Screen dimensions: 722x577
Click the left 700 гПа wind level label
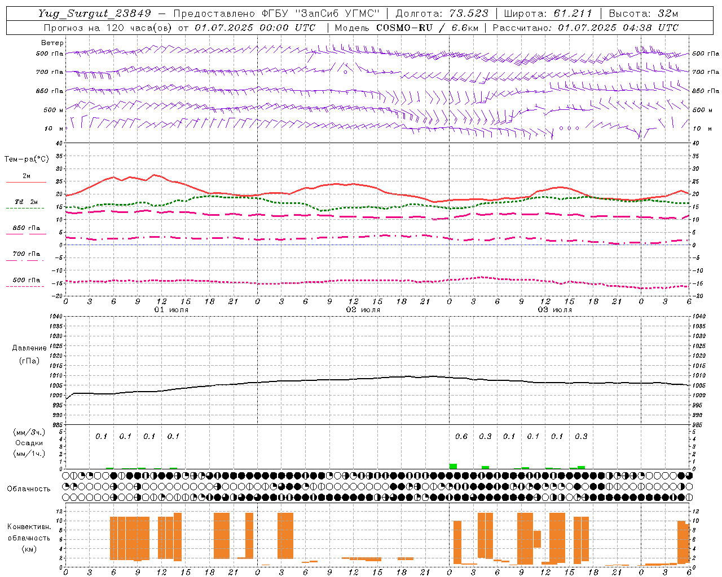[x=50, y=72]
